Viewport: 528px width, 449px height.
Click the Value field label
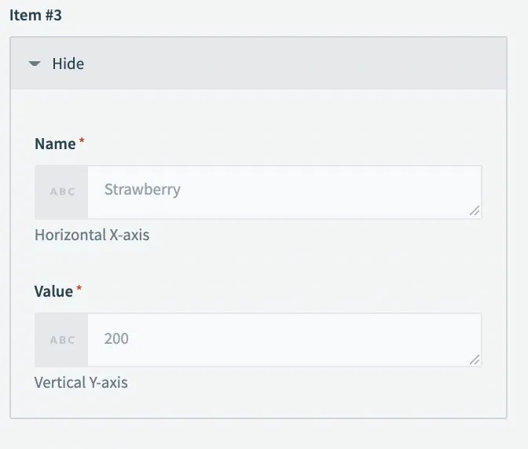click(x=53, y=291)
